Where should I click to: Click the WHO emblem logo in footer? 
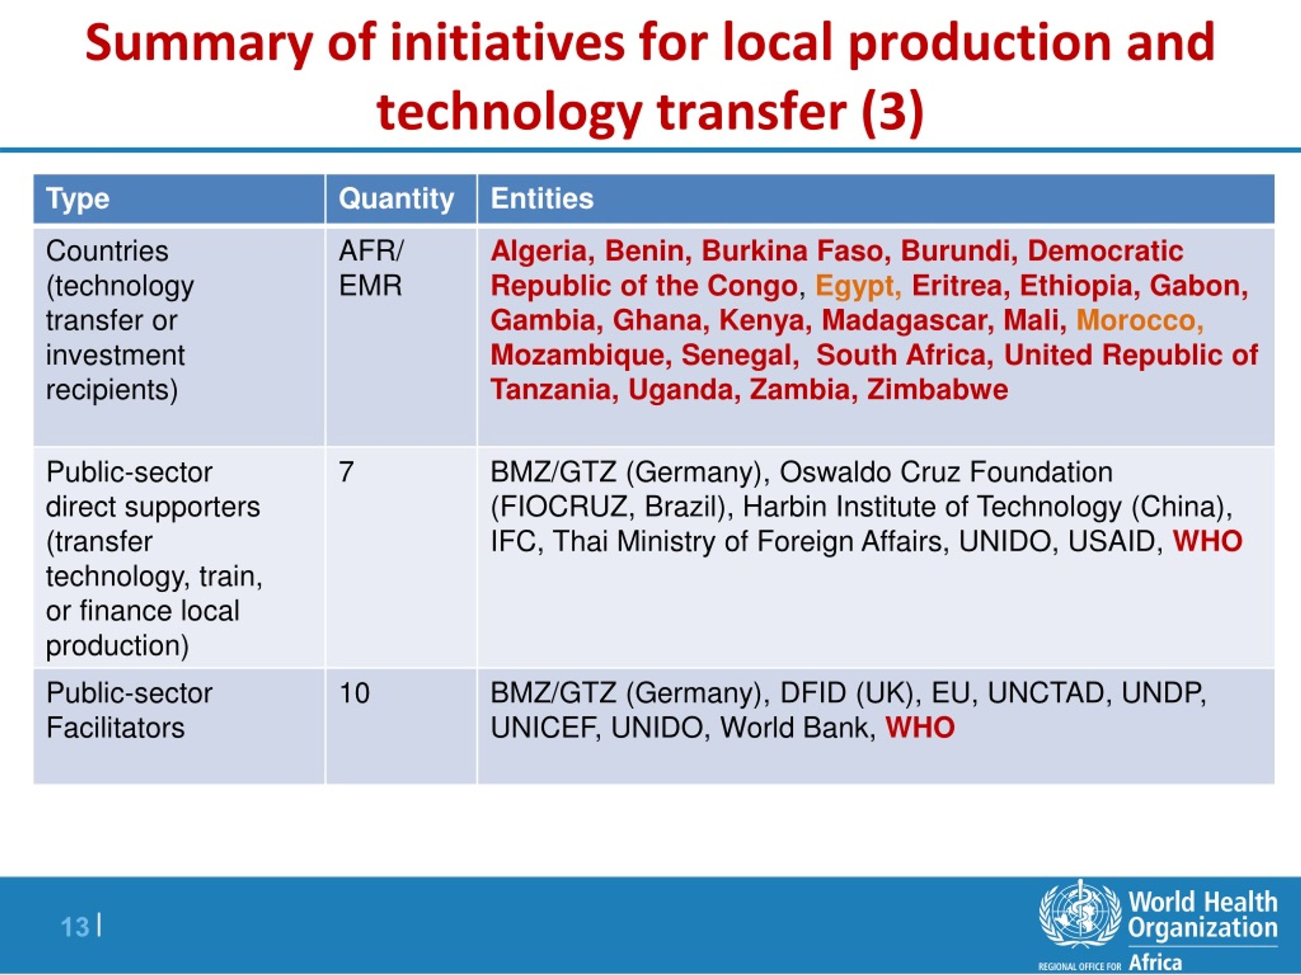[x=1079, y=914]
